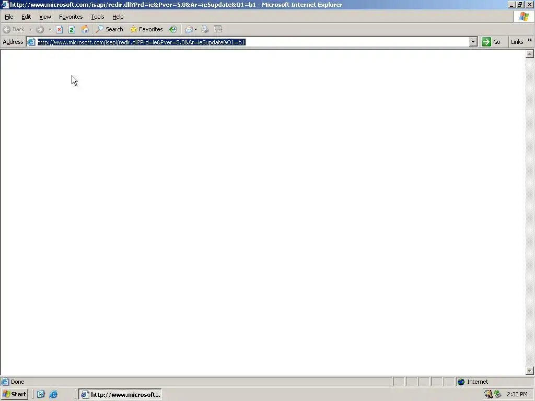Click inside the Address bar URL field

252,42
